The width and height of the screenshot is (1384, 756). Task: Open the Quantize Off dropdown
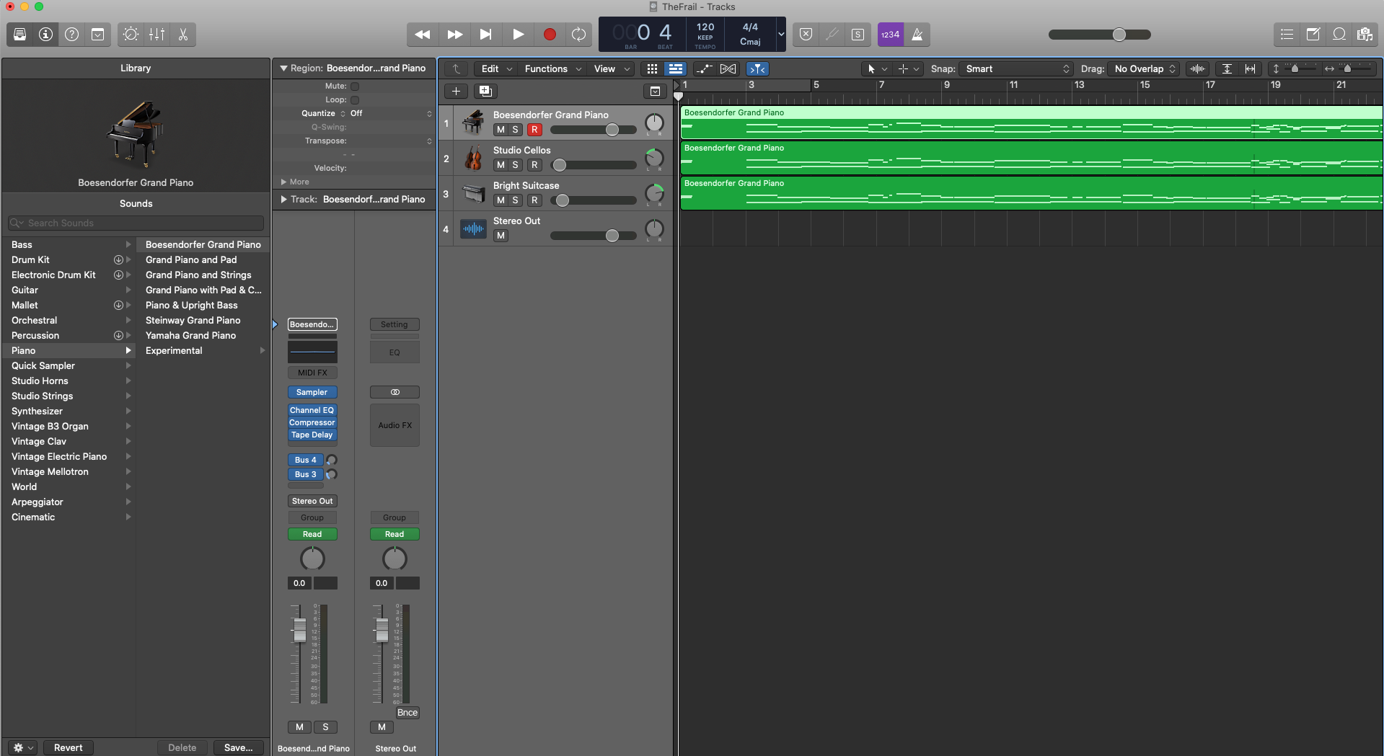[x=391, y=113]
